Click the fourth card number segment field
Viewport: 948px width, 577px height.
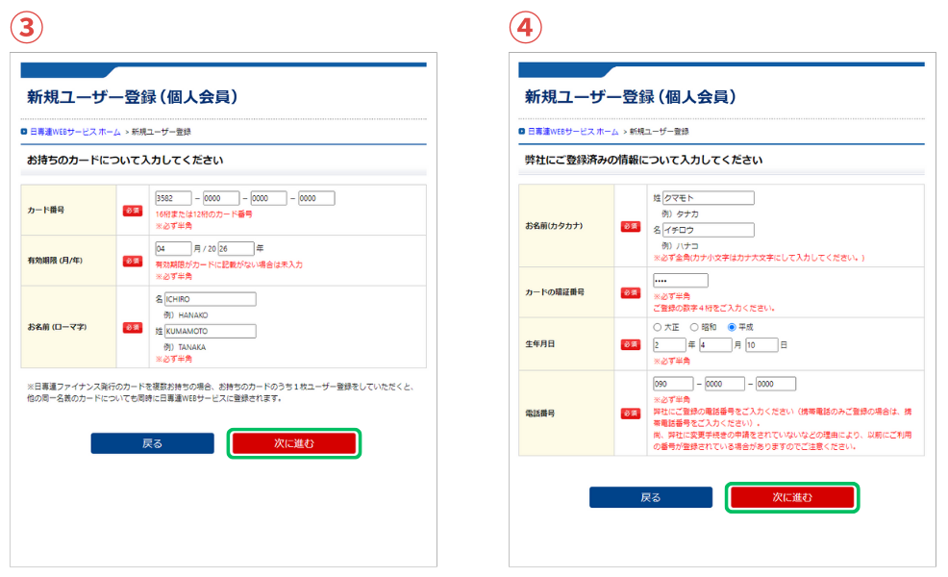tap(317, 198)
